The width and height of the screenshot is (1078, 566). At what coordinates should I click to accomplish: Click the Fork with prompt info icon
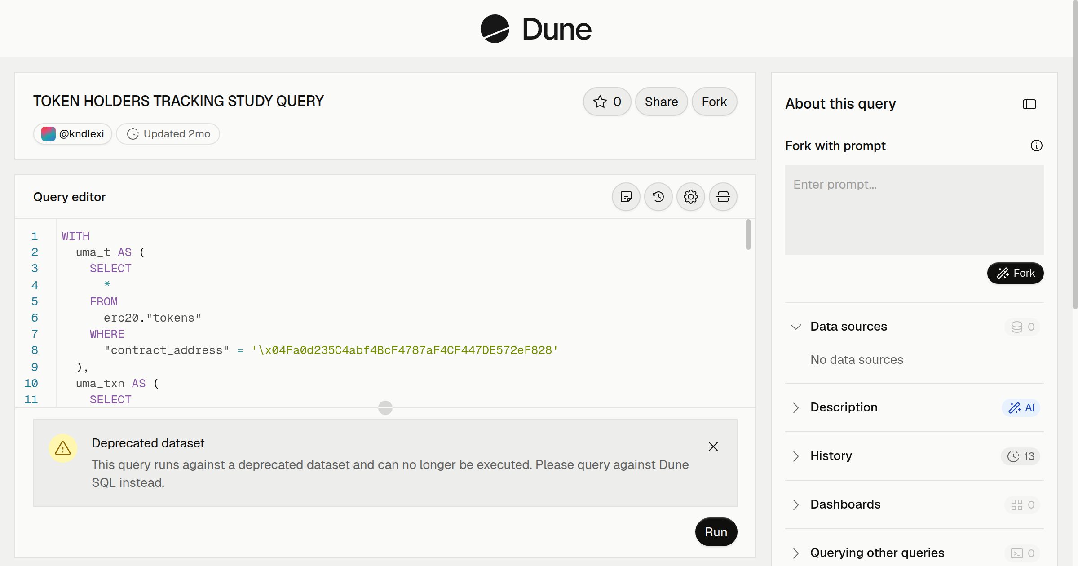pyautogui.click(x=1037, y=146)
